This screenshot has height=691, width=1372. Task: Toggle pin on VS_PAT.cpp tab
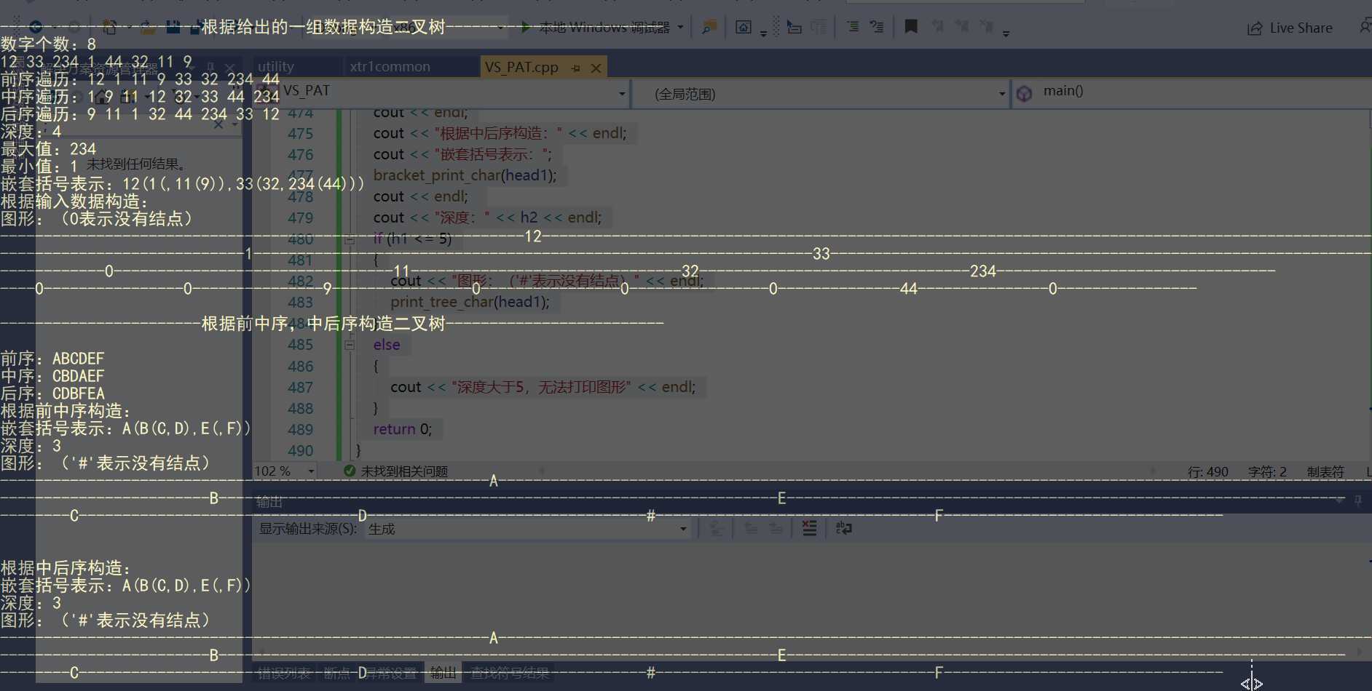tap(576, 68)
